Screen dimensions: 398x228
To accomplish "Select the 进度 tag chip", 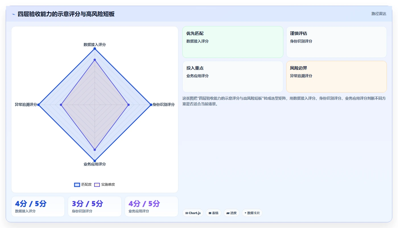I will pyautogui.click(x=232, y=213).
